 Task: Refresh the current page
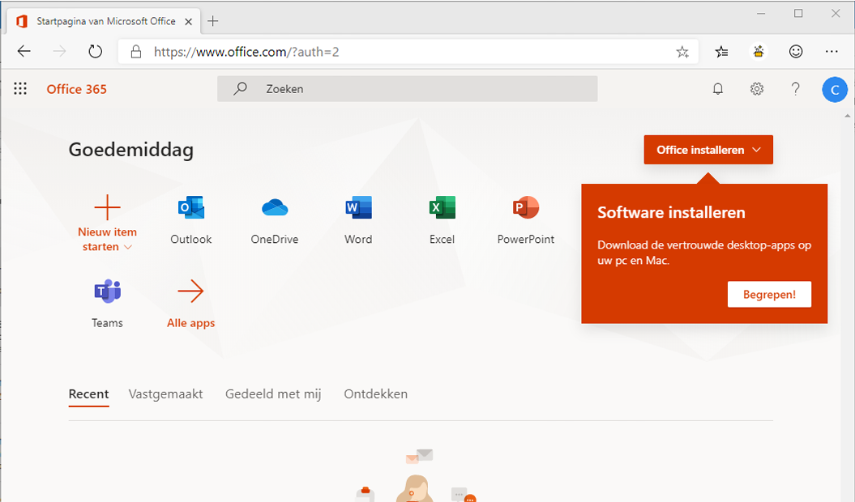click(96, 52)
